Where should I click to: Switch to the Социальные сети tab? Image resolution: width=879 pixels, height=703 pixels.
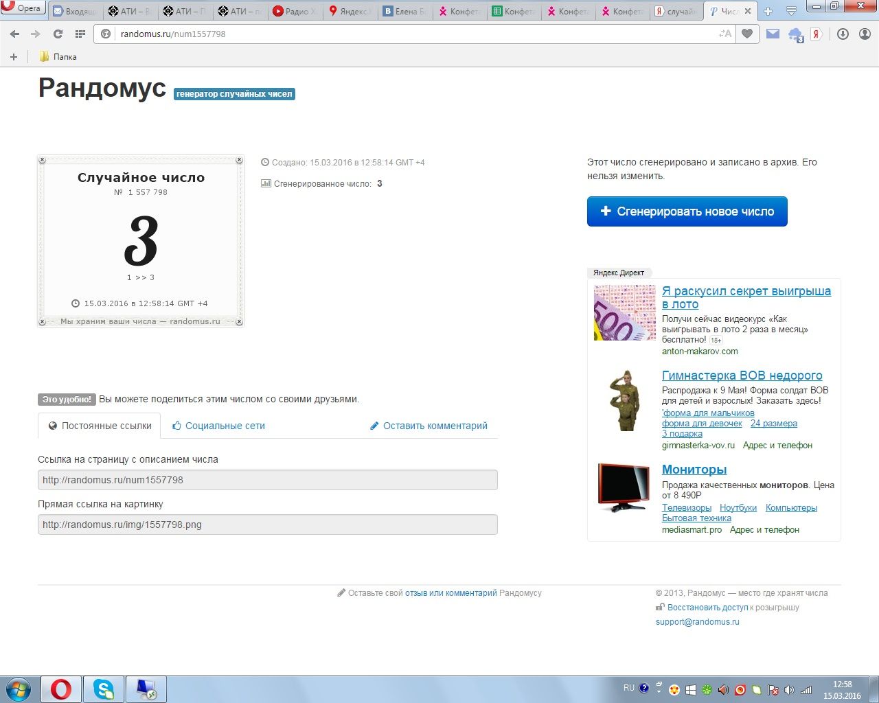click(218, 426)
